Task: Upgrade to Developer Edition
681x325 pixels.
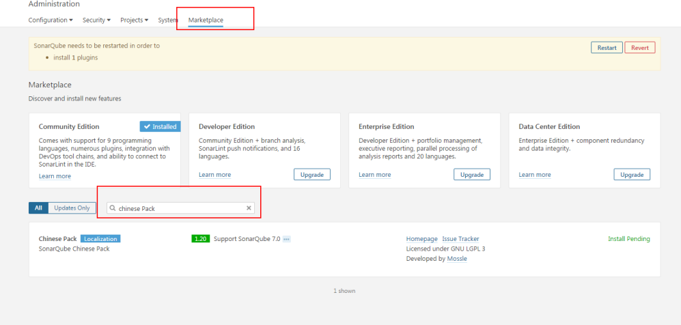Action: (312, 174)
